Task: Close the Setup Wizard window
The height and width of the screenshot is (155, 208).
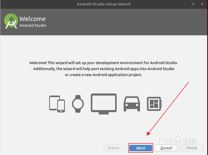Action: pyautogui.click(x=202, y=4)
